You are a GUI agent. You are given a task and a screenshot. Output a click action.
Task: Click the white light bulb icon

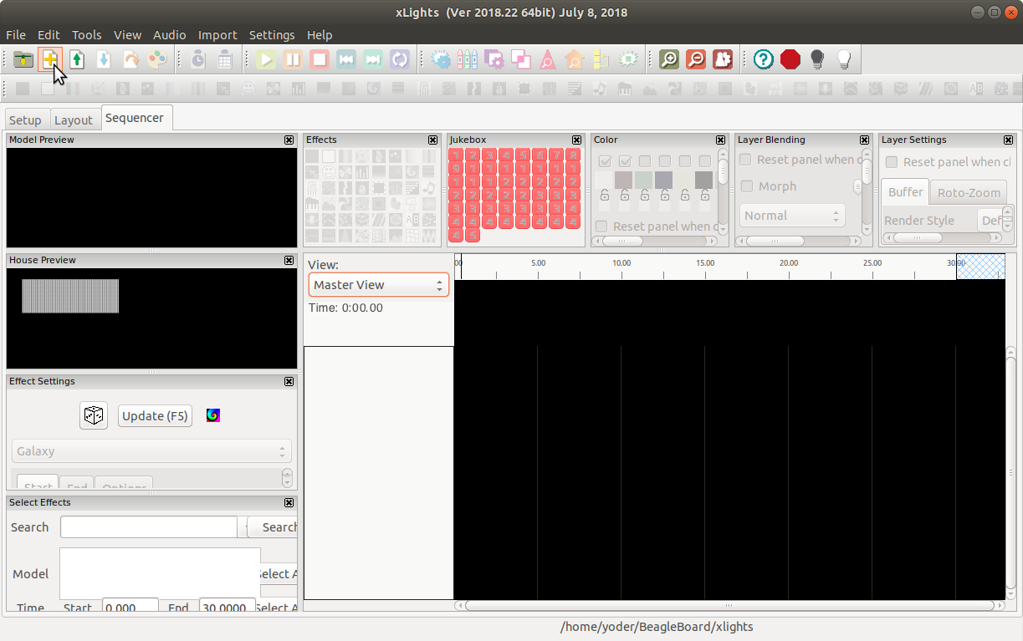[844, 59]
